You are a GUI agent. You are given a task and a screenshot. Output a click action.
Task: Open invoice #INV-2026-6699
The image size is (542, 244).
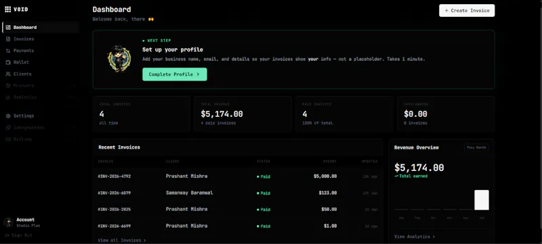coord(114,226)
